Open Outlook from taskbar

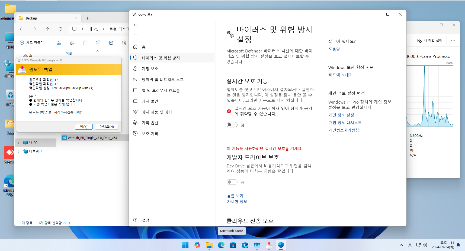(x=245, y=245)
